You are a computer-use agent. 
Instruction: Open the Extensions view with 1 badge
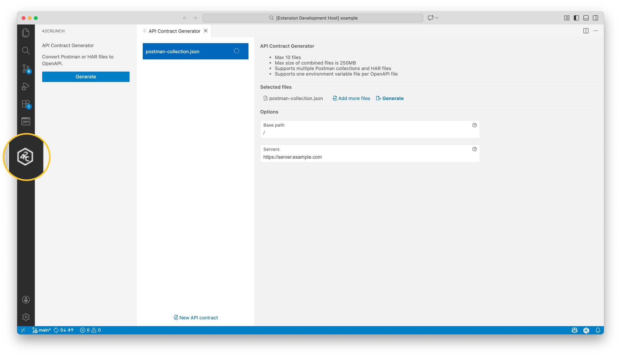pos(26,104)
